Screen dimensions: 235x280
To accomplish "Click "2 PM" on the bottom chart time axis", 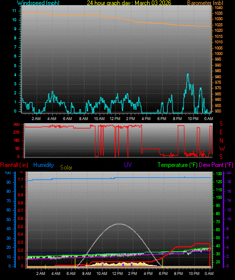I will point(133,273).
